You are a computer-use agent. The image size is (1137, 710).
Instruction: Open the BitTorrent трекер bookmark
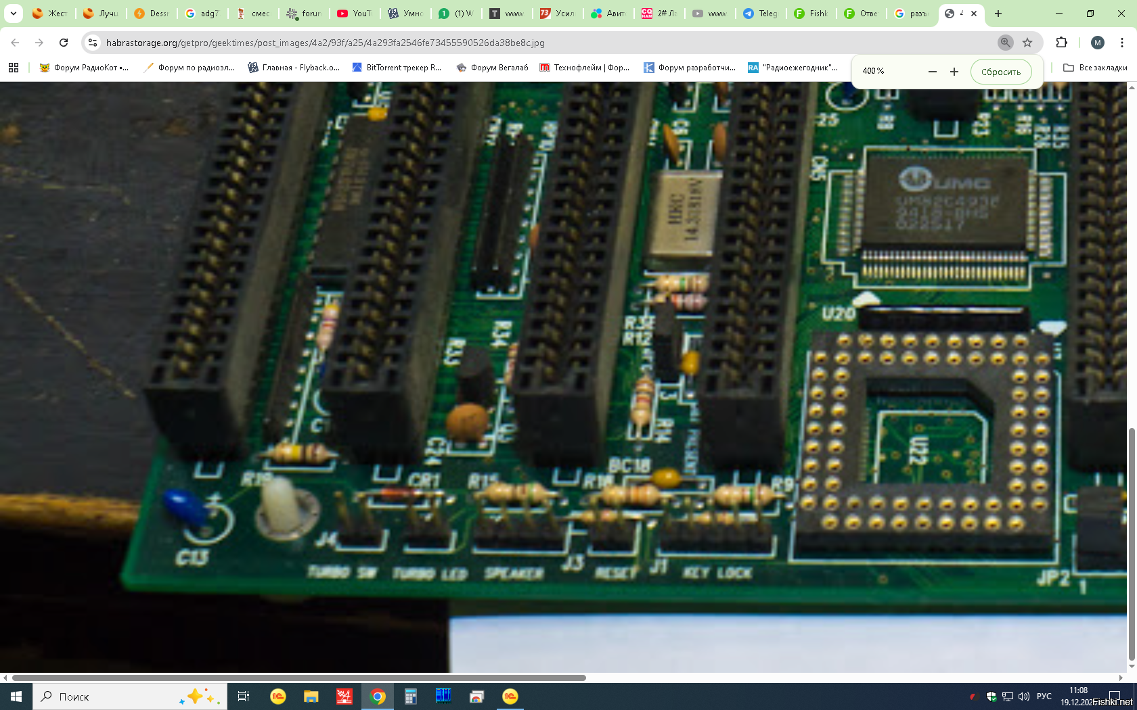397,68
